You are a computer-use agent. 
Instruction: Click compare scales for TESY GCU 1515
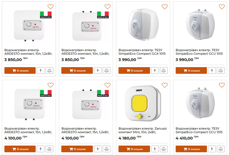pyautogui.click(x=221, y=149)
